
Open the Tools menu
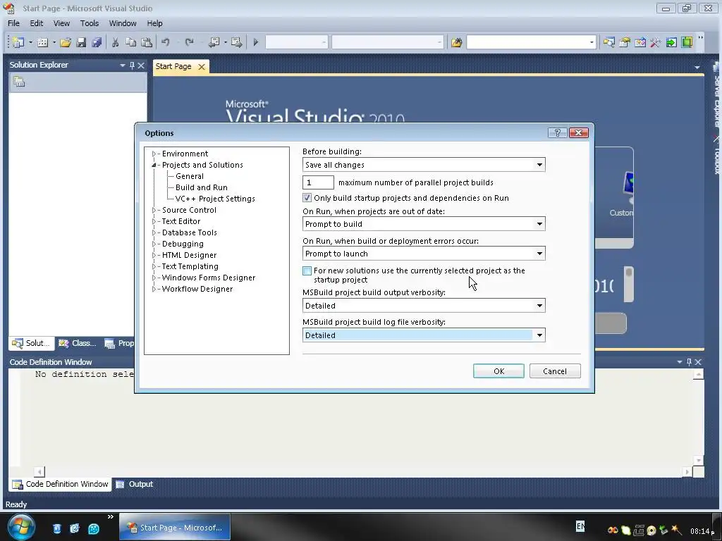90,23
